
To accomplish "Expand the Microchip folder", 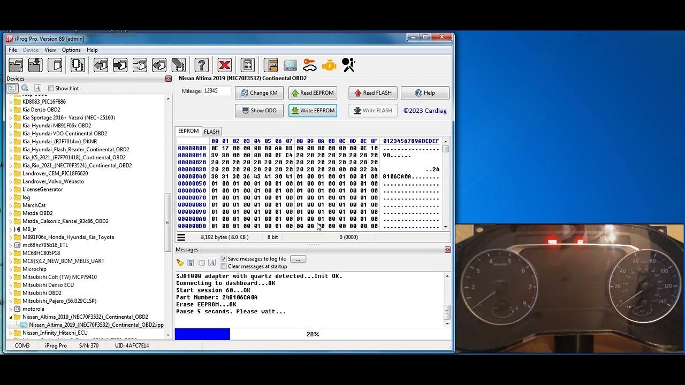I will tap(11, 269).
